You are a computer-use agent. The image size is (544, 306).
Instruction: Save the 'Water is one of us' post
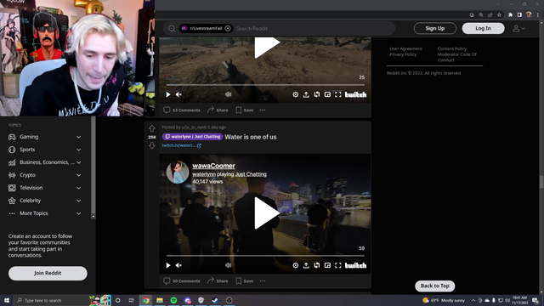pyautogui.click(x=245, y=281)
